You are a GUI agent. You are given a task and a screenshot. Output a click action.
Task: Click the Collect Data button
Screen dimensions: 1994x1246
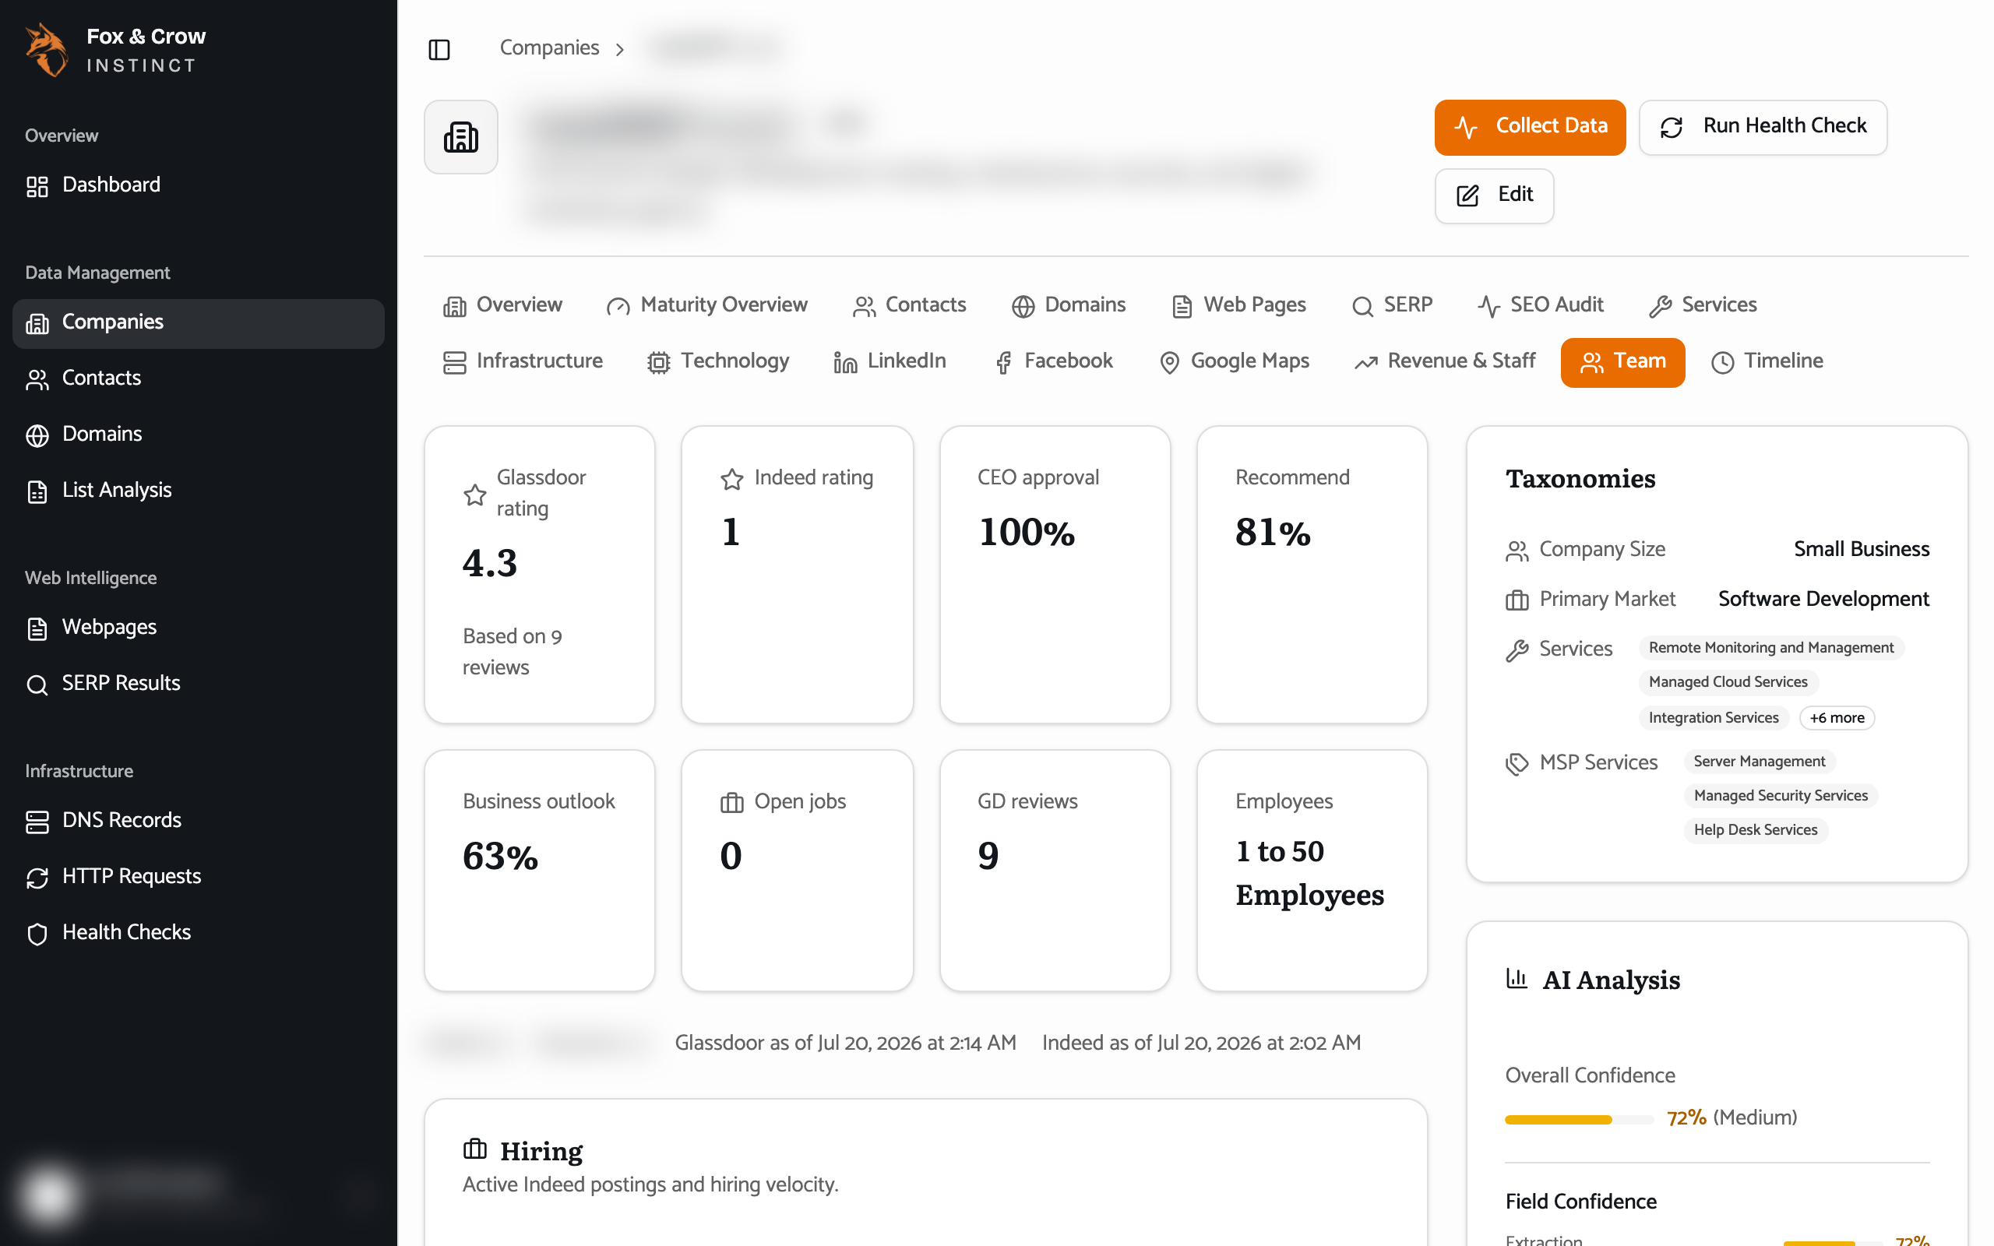tap(1529, 127)
